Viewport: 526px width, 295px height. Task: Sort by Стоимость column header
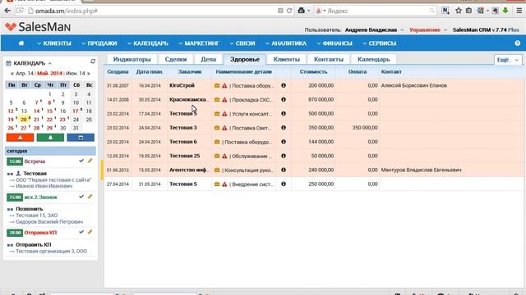click(x=313, y=71)
